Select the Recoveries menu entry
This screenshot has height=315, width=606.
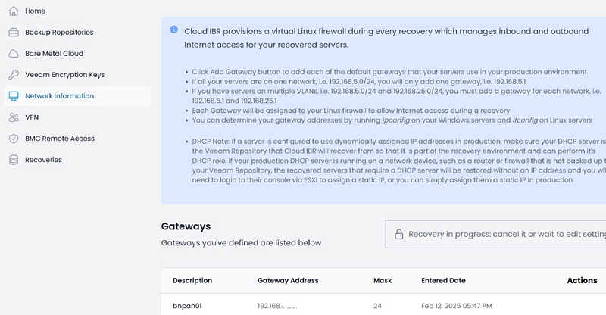click(x=43, y=160)
